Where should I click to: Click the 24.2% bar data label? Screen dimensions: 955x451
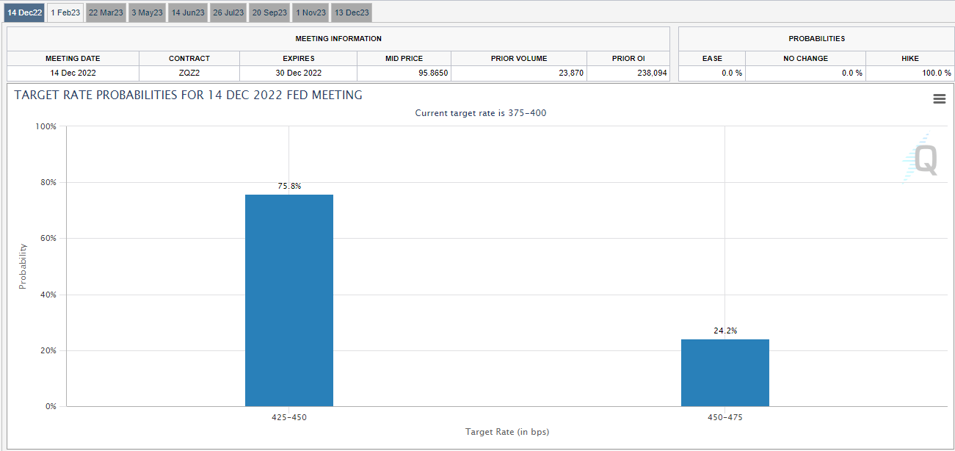click(x=725, y=331)
